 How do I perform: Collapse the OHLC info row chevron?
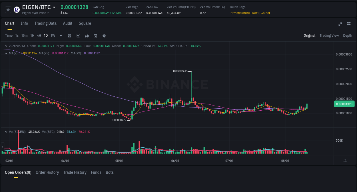click(x=6, y=46)
